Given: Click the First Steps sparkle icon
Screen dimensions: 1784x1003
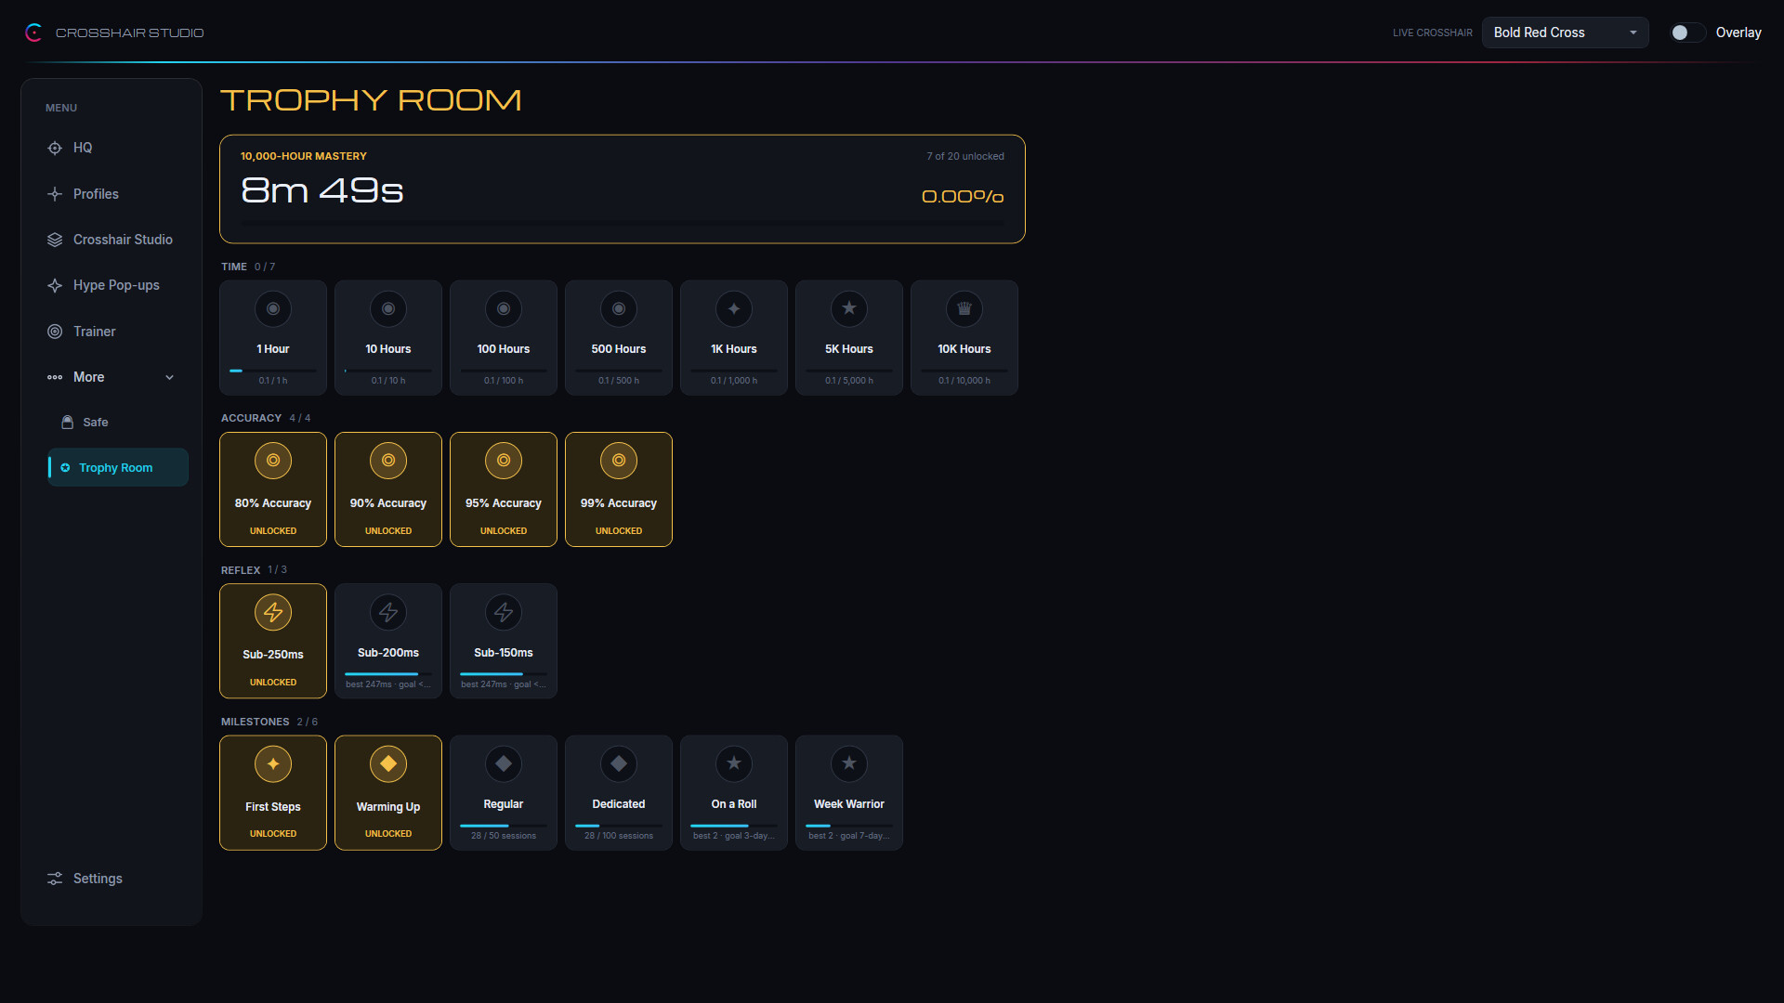Looking at the screenshot, I should coord(273,764).
